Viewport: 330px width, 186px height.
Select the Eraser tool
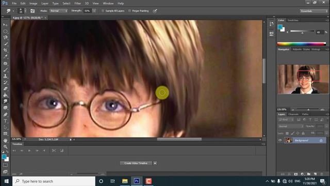(5, 88)
